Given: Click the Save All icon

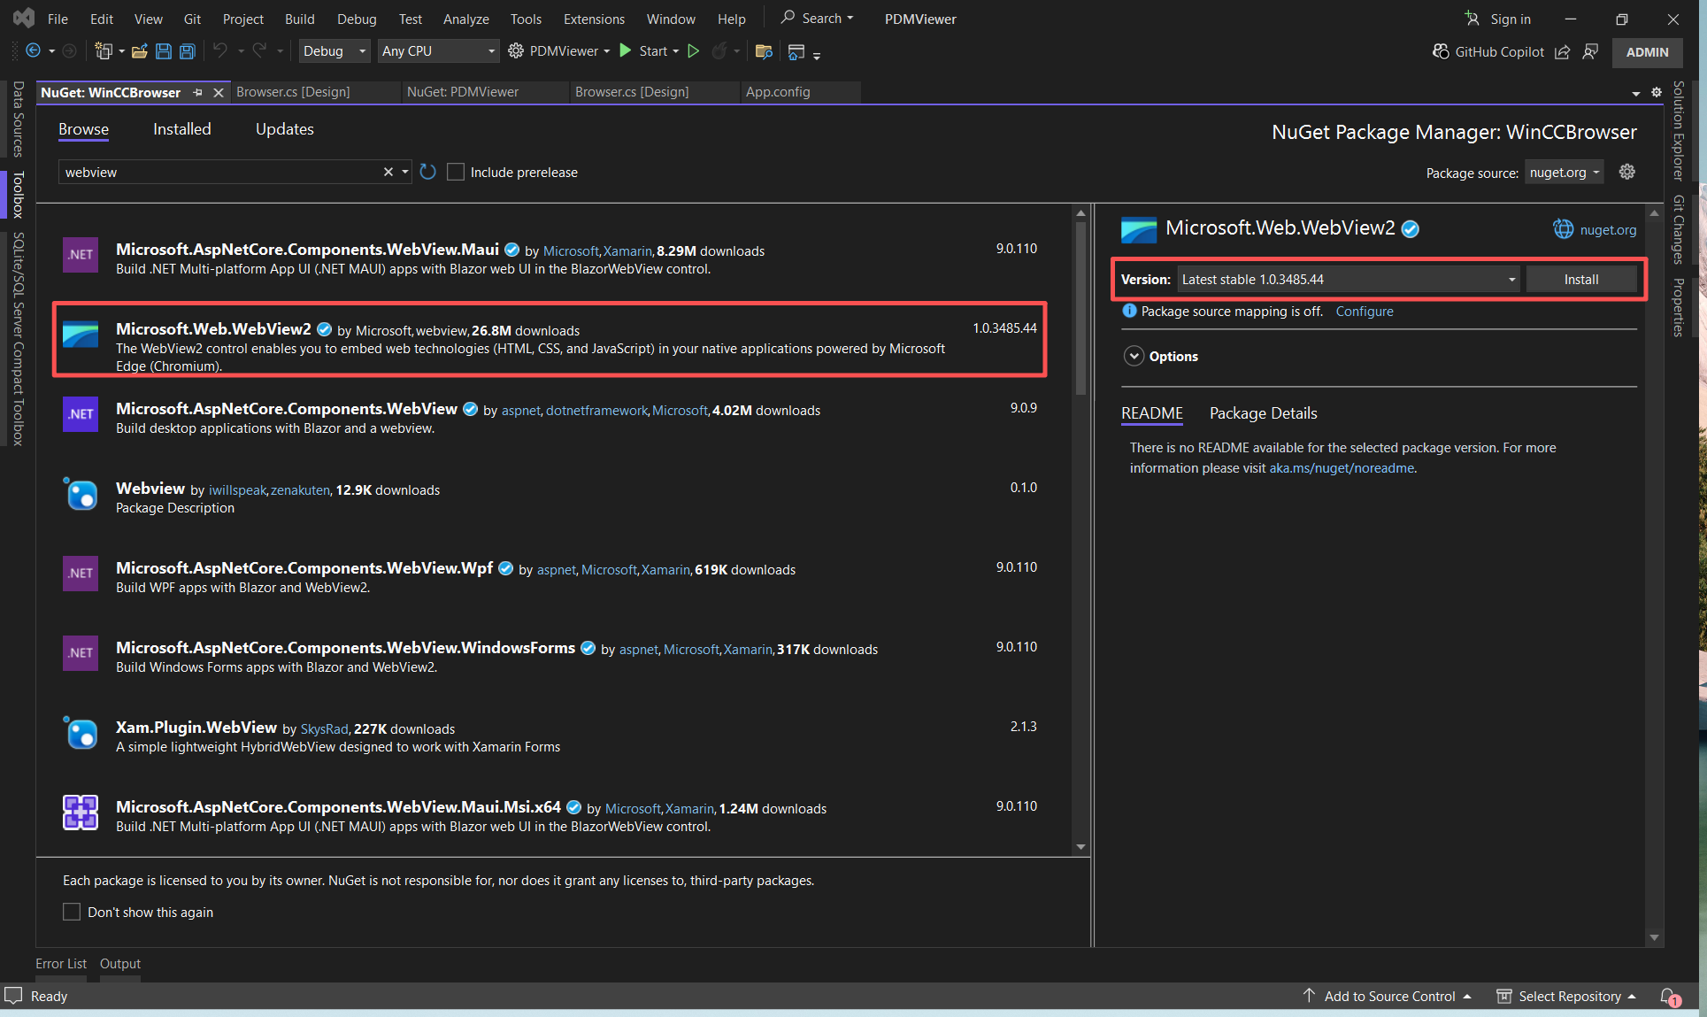Looking at the screenshot, I should pos(188,51).
